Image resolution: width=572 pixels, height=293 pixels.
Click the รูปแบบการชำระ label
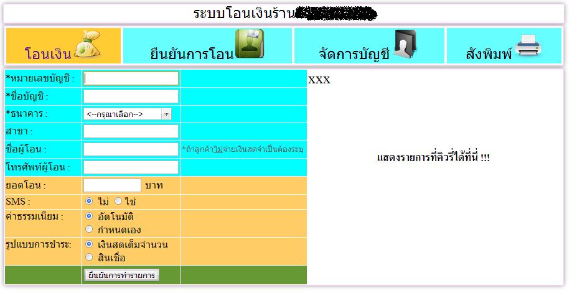point(39,244)
